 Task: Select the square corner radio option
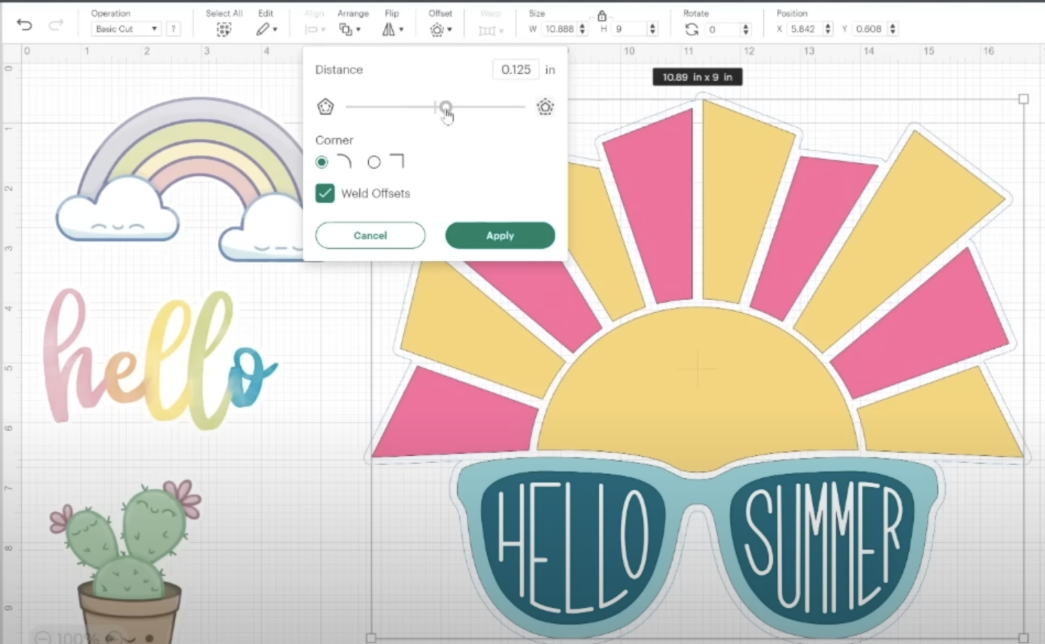coord(374,162)
